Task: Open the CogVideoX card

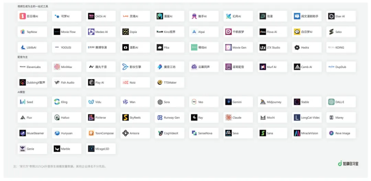Action: pos(170,133)
